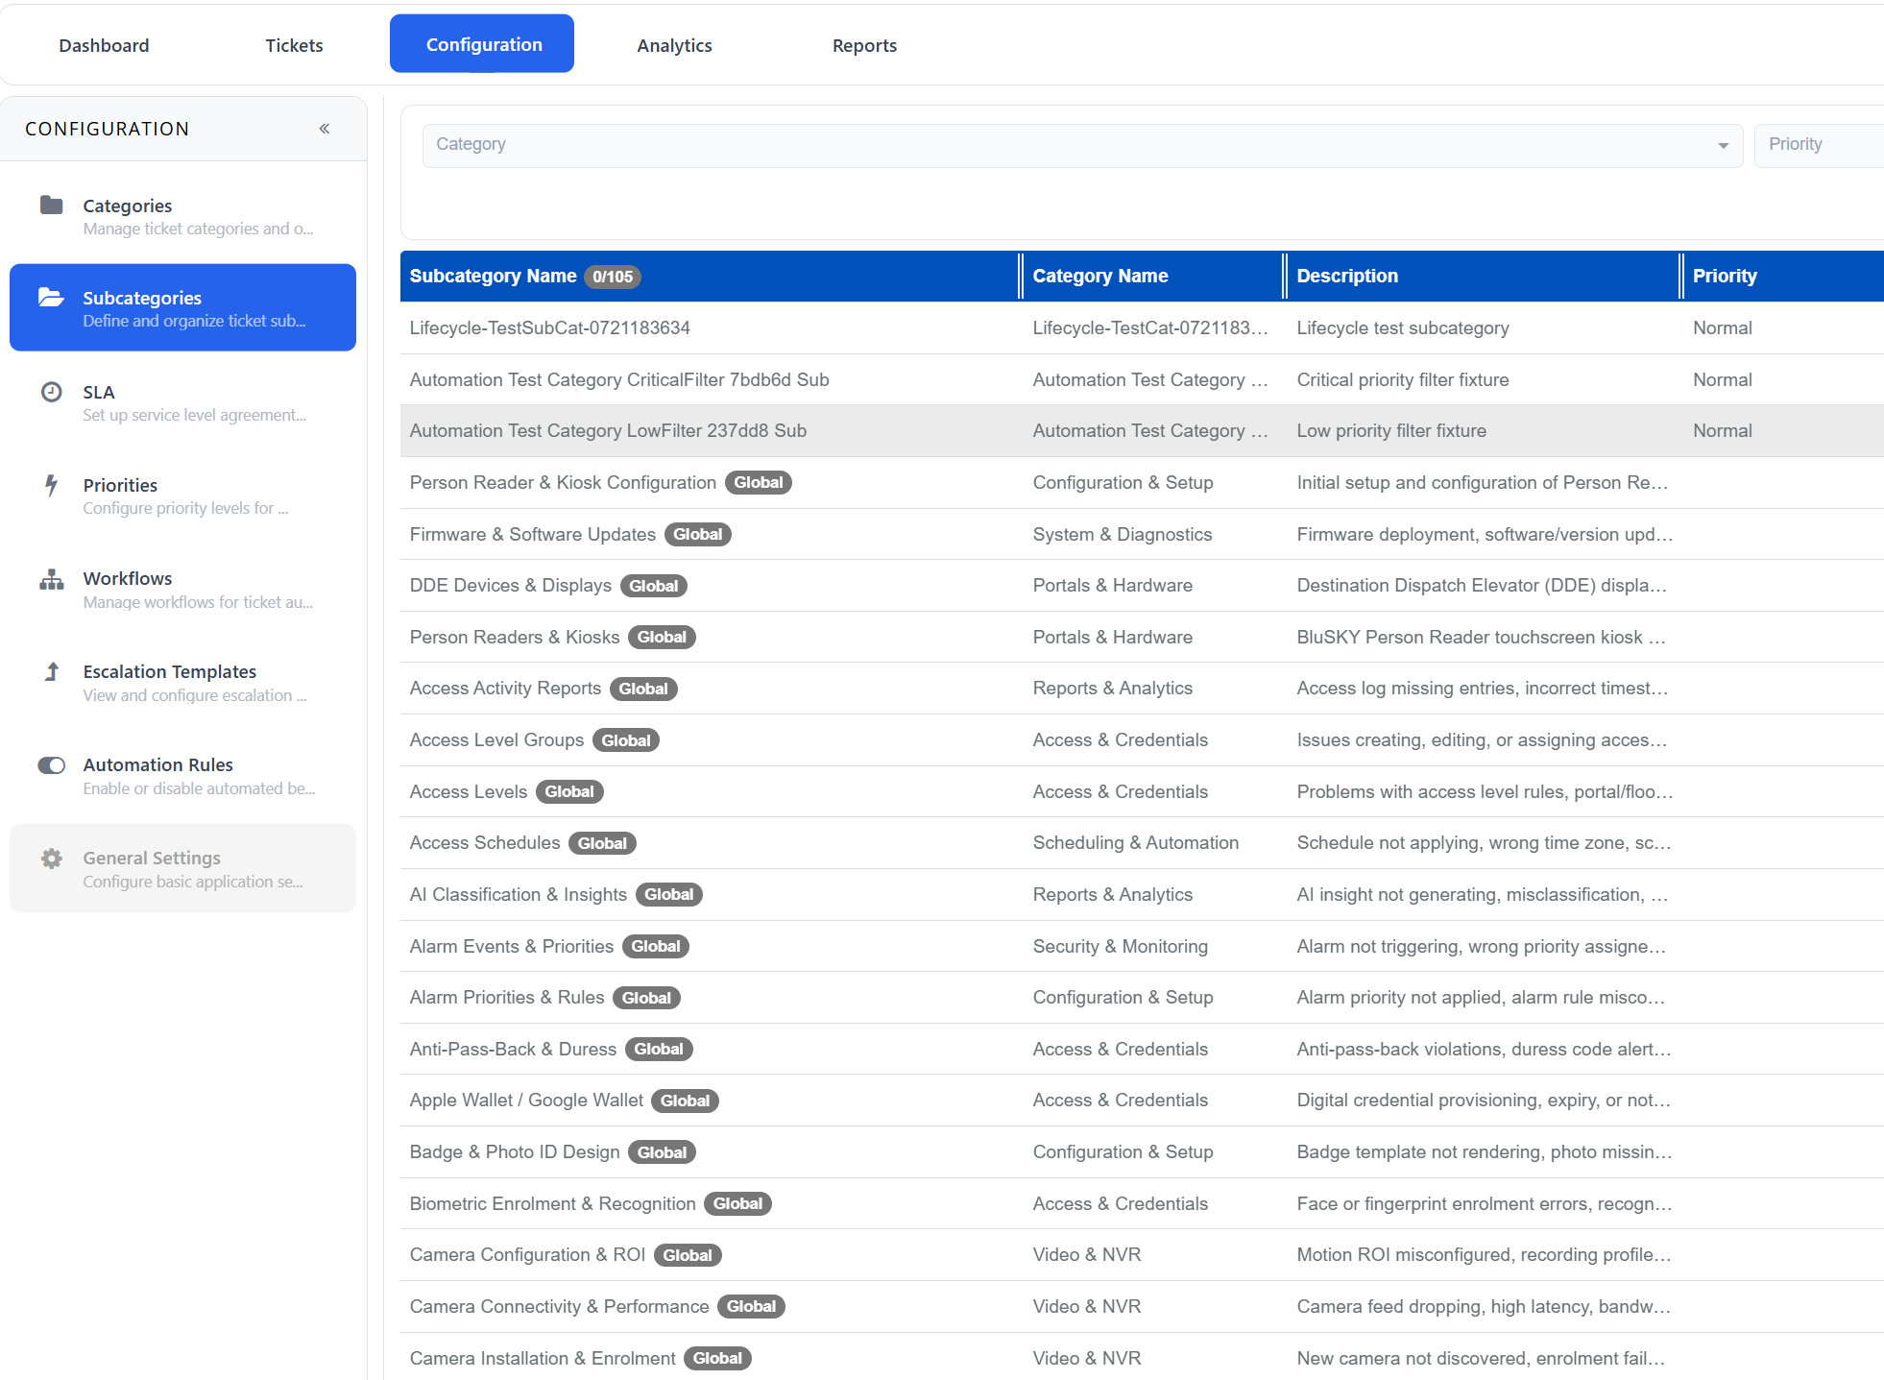Sort by the Description column header
Screen dimensions: 1884x1380
(x=1347, y=277)
